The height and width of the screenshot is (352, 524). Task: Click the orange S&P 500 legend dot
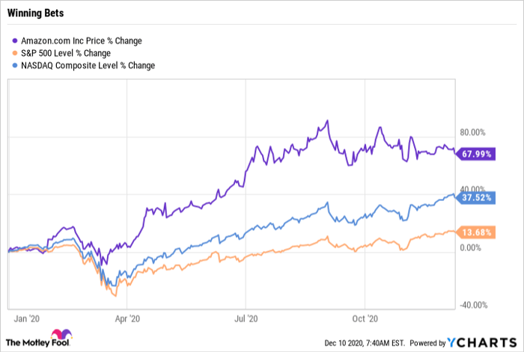pos(16,53)
